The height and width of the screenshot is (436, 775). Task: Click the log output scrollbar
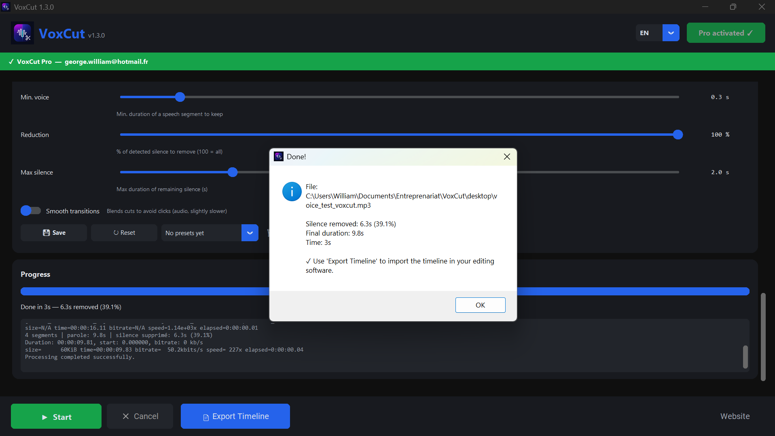click(x=745, y=357)
